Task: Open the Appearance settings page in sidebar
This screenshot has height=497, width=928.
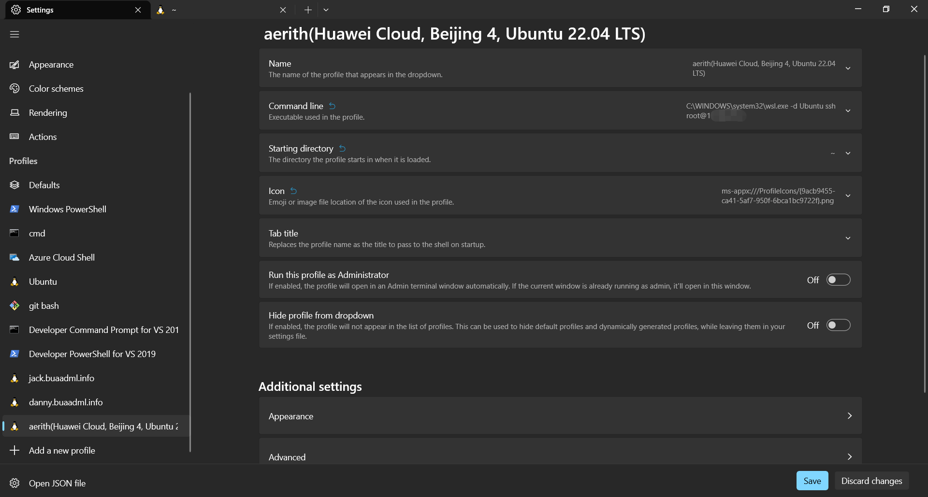Action: pyautogui.click(x=96, y=65)
